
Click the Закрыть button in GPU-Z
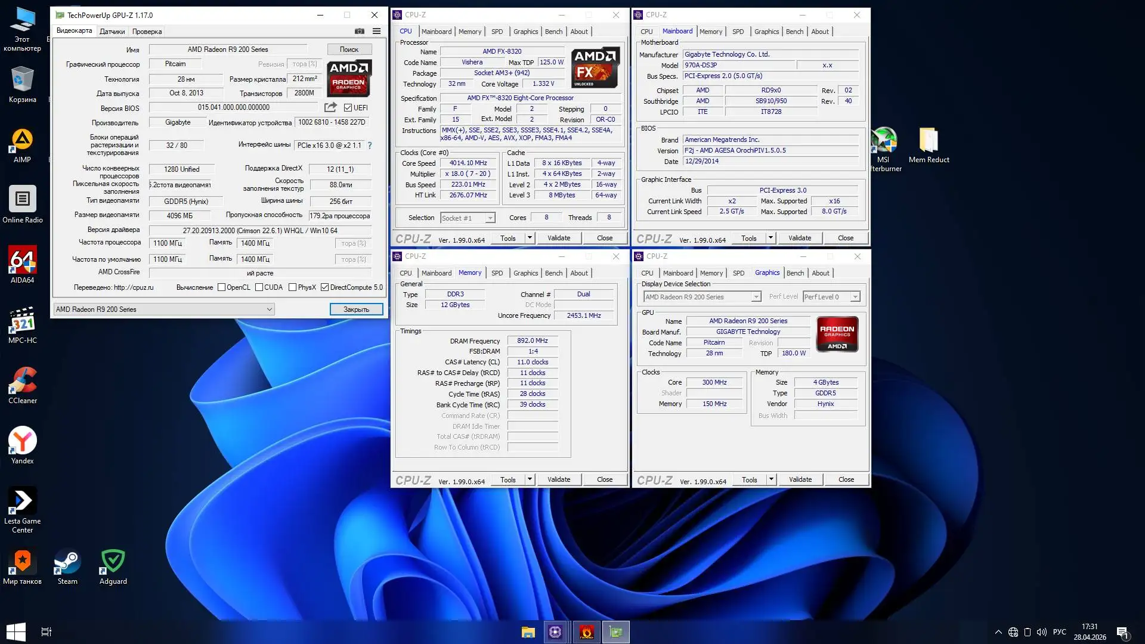pyautogui.click(x=357, y=309)
